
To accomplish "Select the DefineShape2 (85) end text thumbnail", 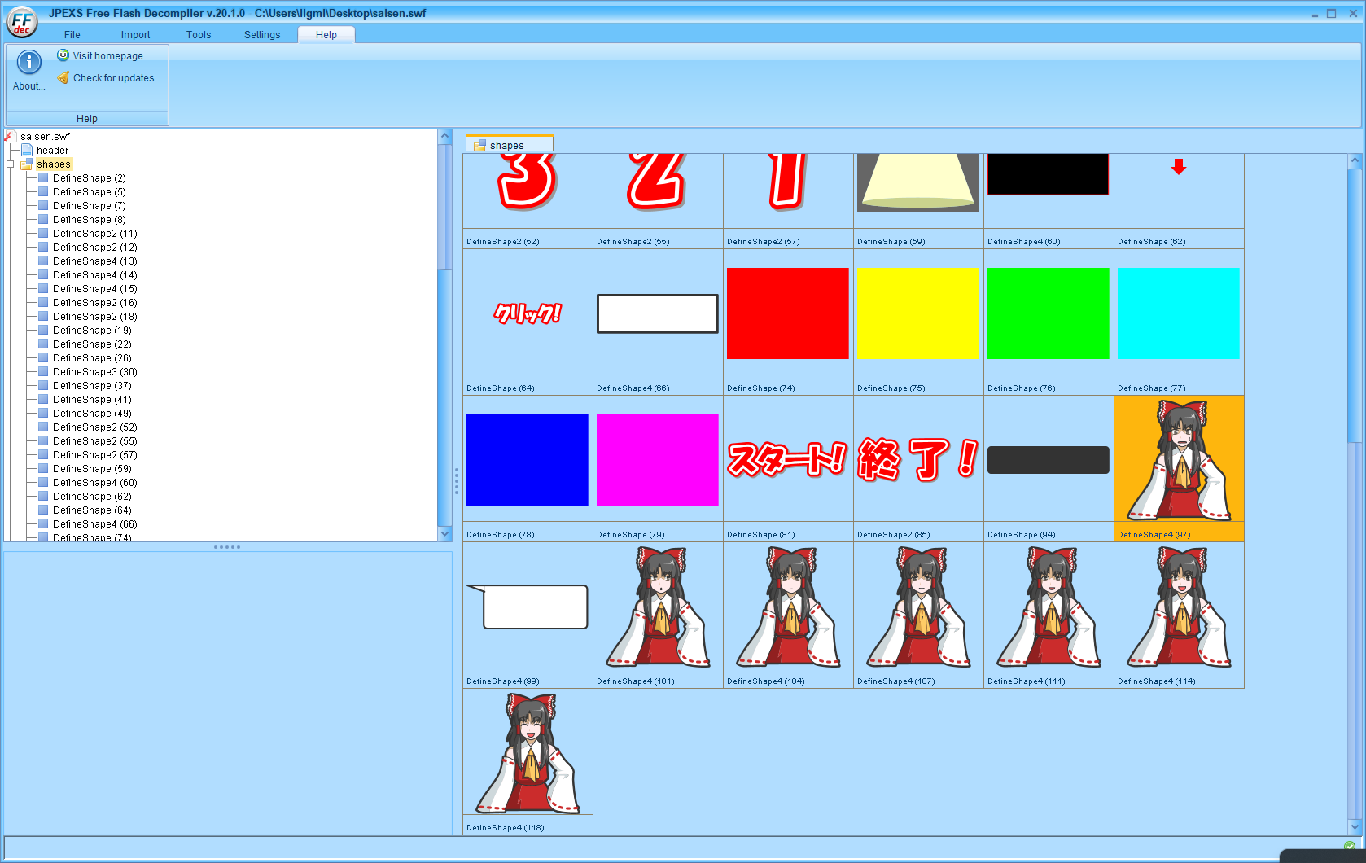I will pos(918,460).
